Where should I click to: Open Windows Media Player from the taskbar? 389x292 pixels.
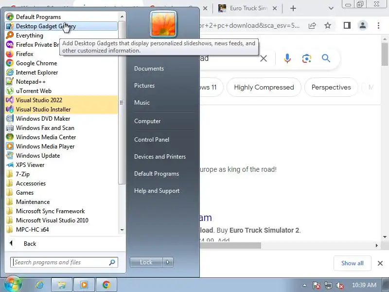point(84,285)
